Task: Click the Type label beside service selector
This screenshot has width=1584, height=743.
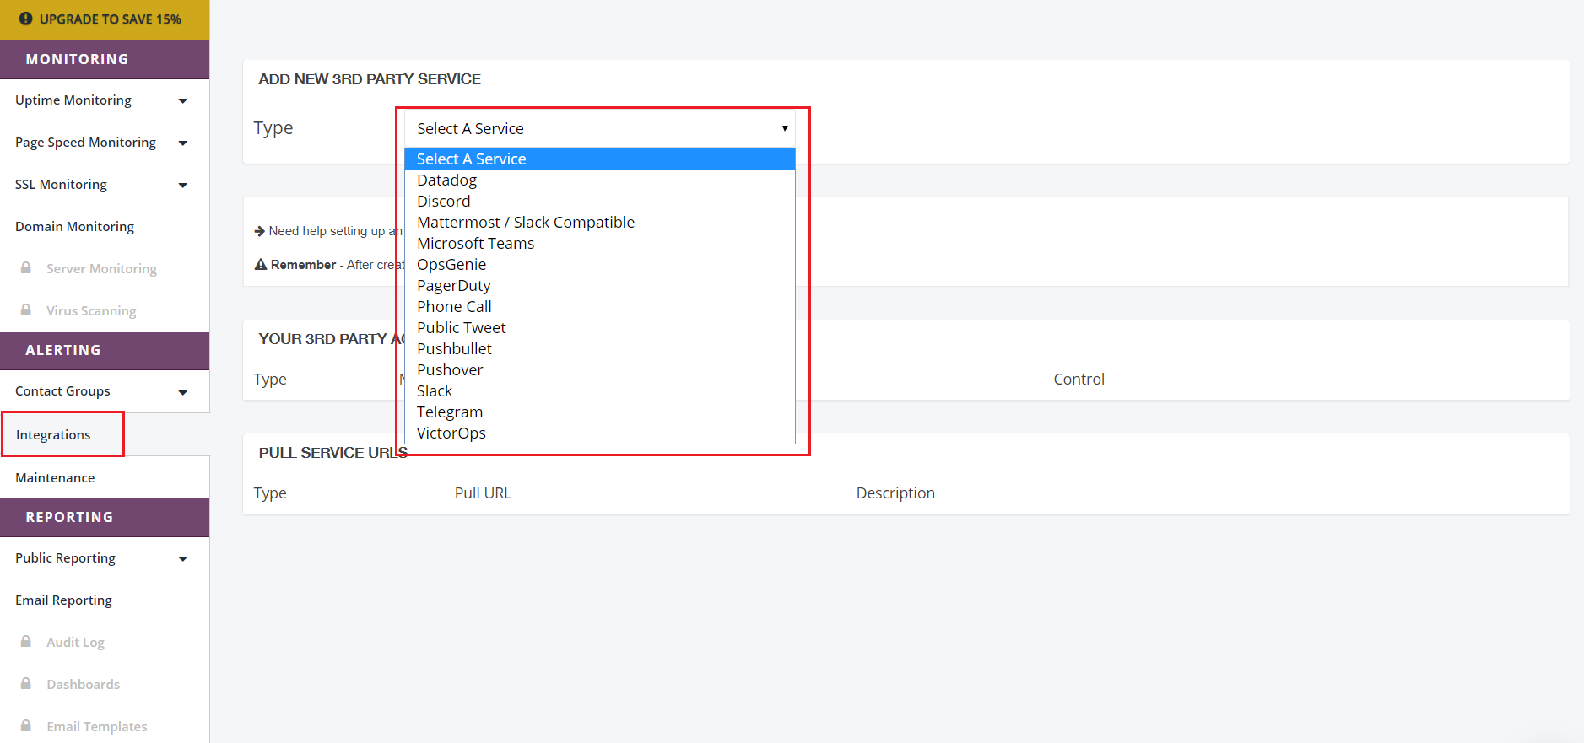Action: pyautogui.click(x=273, y=128)
